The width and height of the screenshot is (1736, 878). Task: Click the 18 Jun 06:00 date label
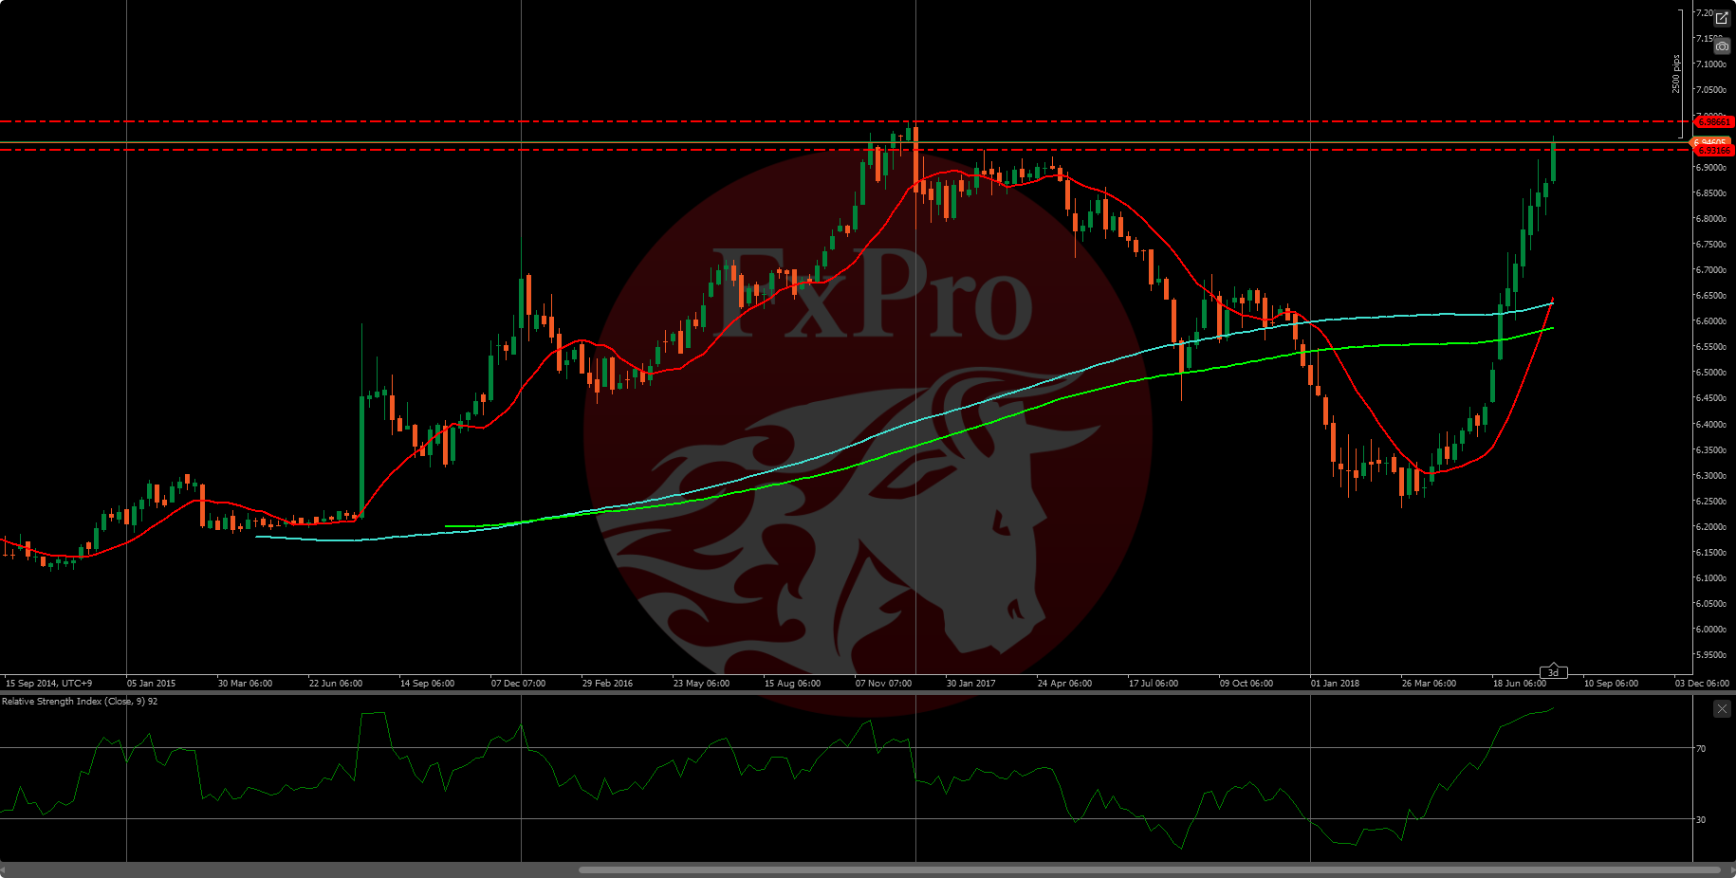(x=1520, y=683)
